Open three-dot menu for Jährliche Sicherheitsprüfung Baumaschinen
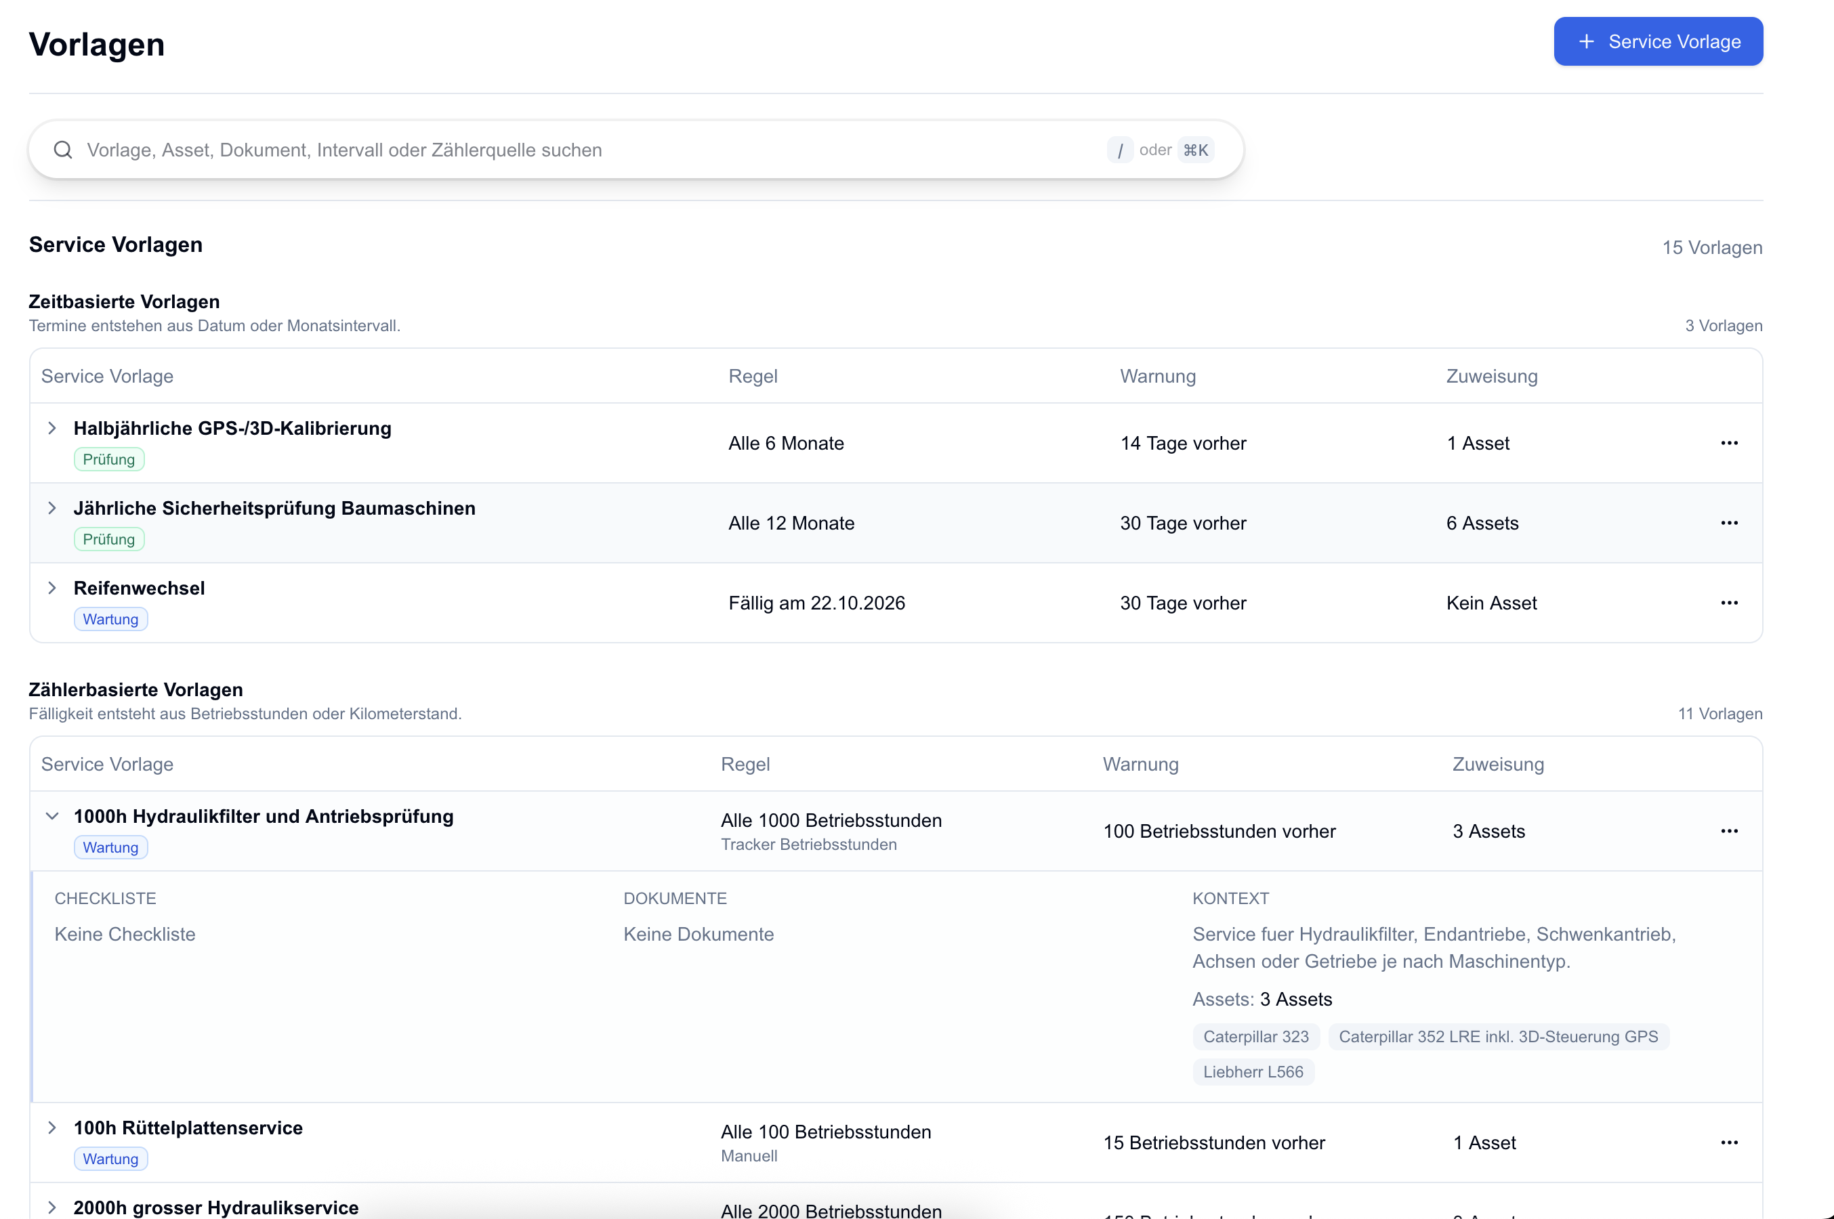1834x1219 pixels. 1728,523
